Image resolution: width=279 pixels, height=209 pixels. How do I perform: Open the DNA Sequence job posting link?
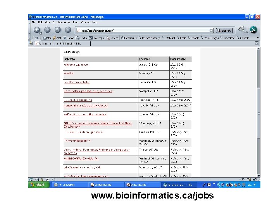(x=82, y=168)
